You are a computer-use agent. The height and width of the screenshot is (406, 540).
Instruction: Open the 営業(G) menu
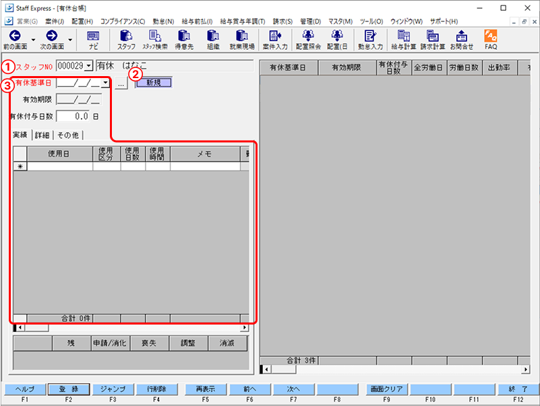27,22
